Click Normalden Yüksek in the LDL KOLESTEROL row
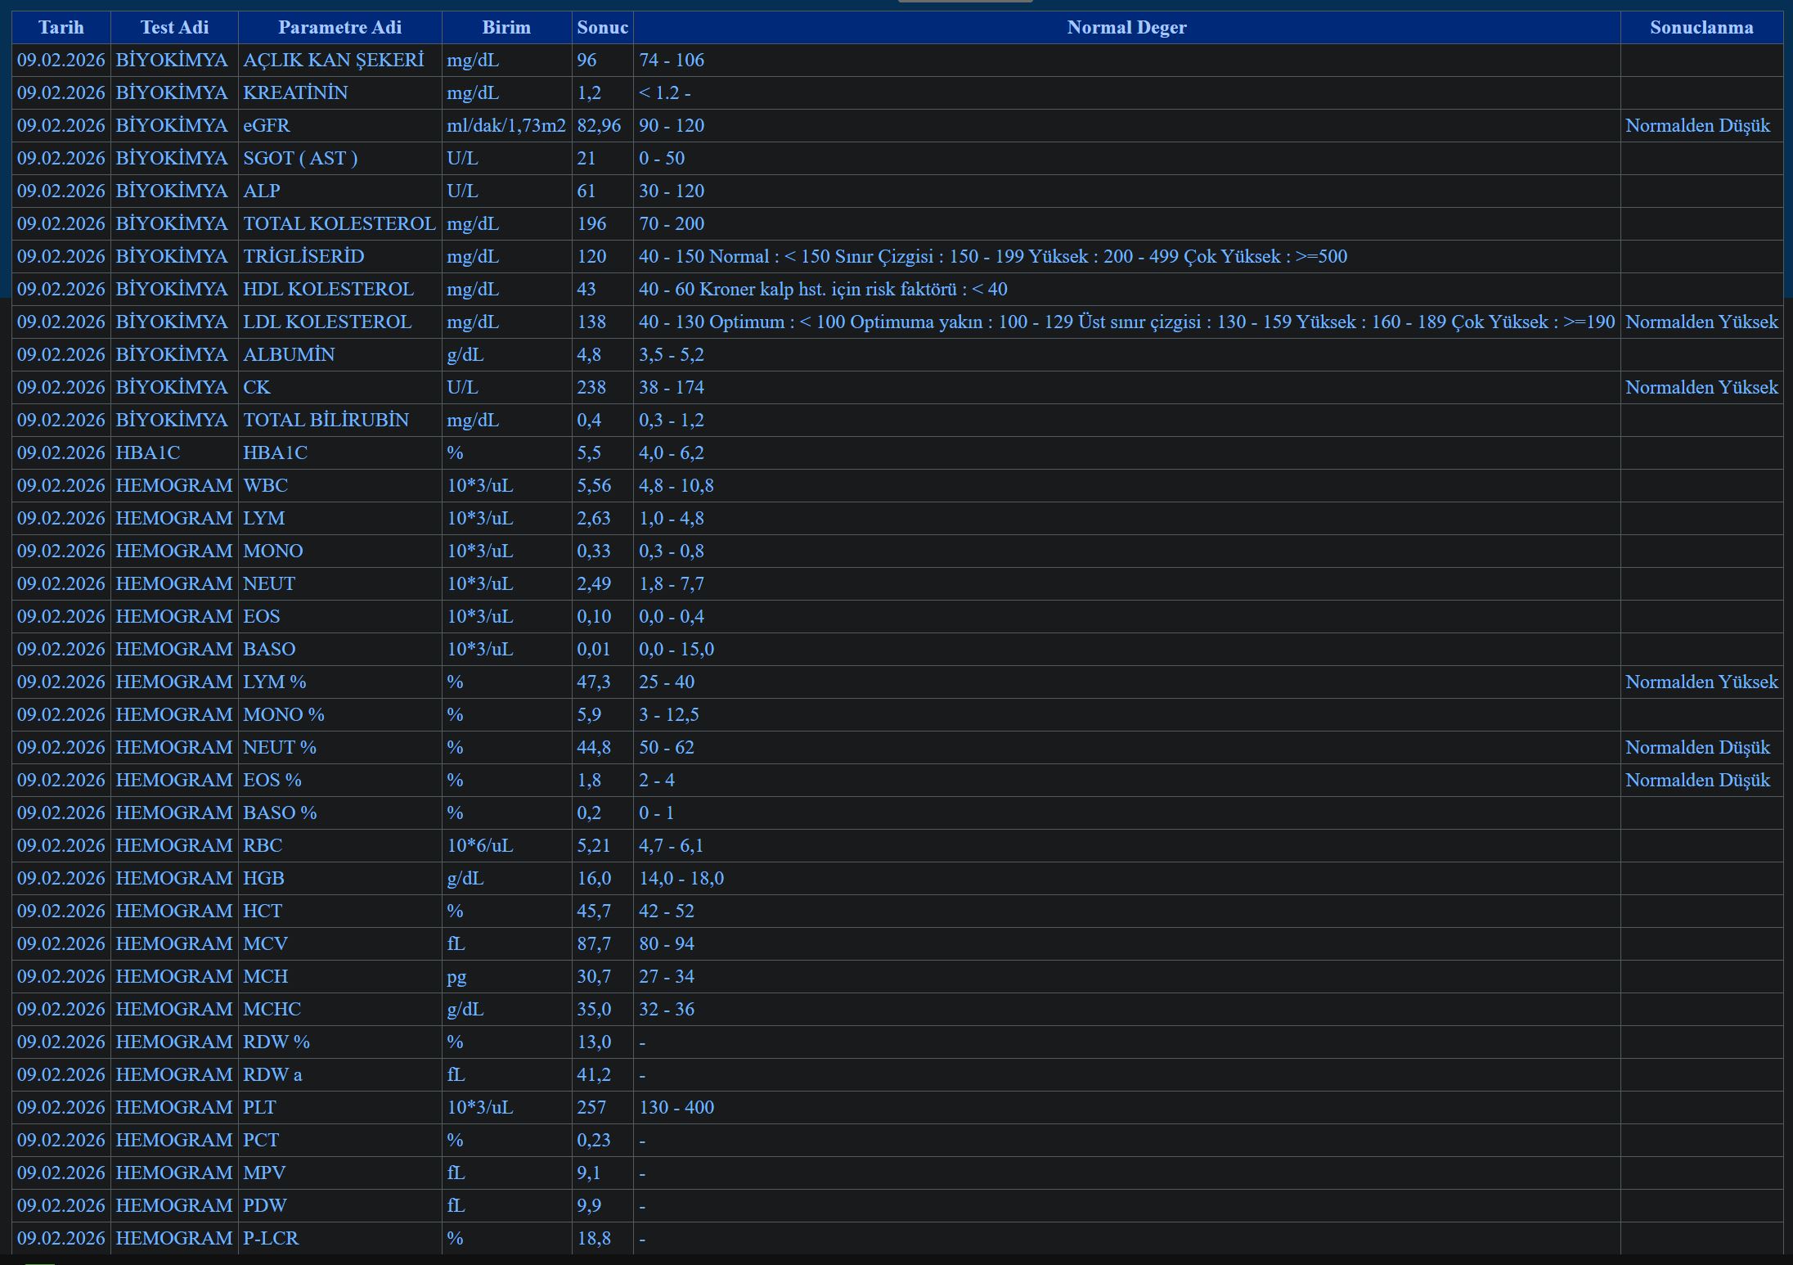The image size is (1793, 1265). pyautogui.click(x=1701, y=322)
